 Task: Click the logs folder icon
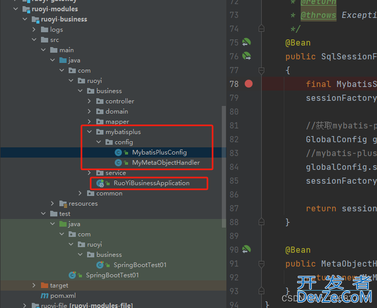(x=45, y=30)
